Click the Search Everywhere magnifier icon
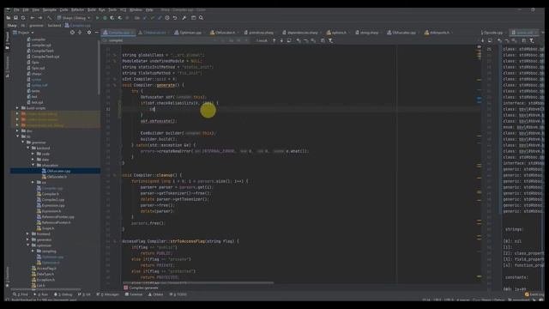Viewport: 549px width, 309px height. (x=201, y=18)
